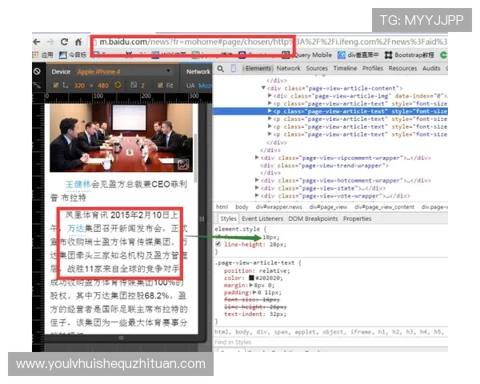This screenshot has height=384, width=480.
Task: Click the browser back arrow
Action: click(39, 41)
